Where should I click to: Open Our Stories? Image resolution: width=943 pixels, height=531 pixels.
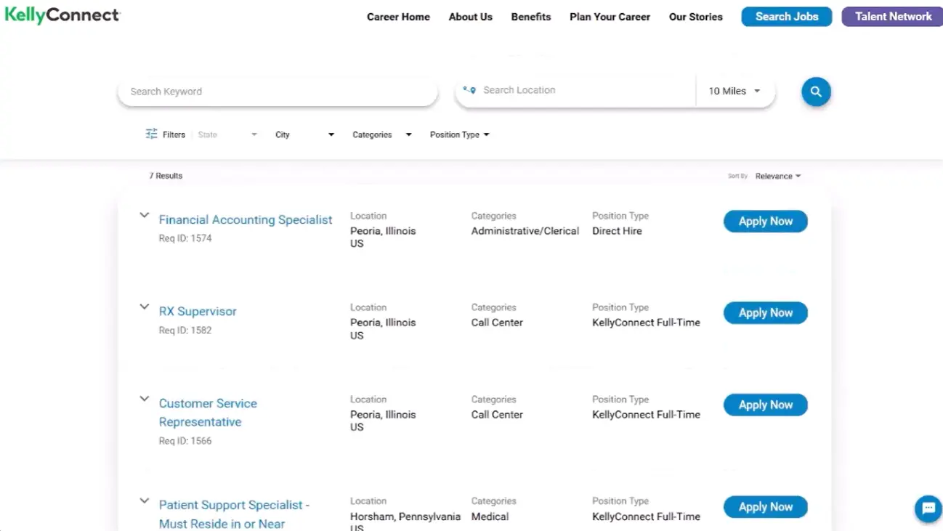(x=696, y=17)
